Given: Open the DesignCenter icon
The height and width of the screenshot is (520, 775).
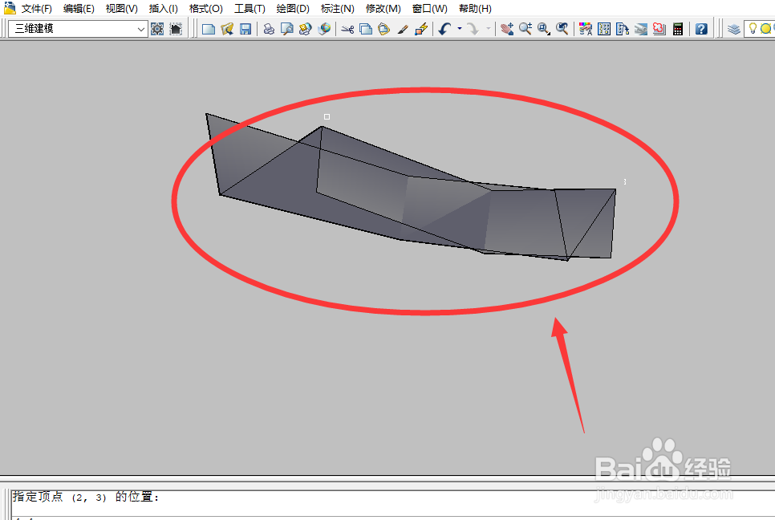Looking at the screenshot, I should point(604,29).
